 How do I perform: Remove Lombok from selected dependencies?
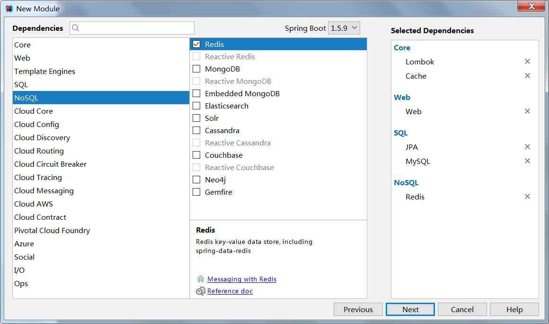pyautogui.click(x=527, y=62)
